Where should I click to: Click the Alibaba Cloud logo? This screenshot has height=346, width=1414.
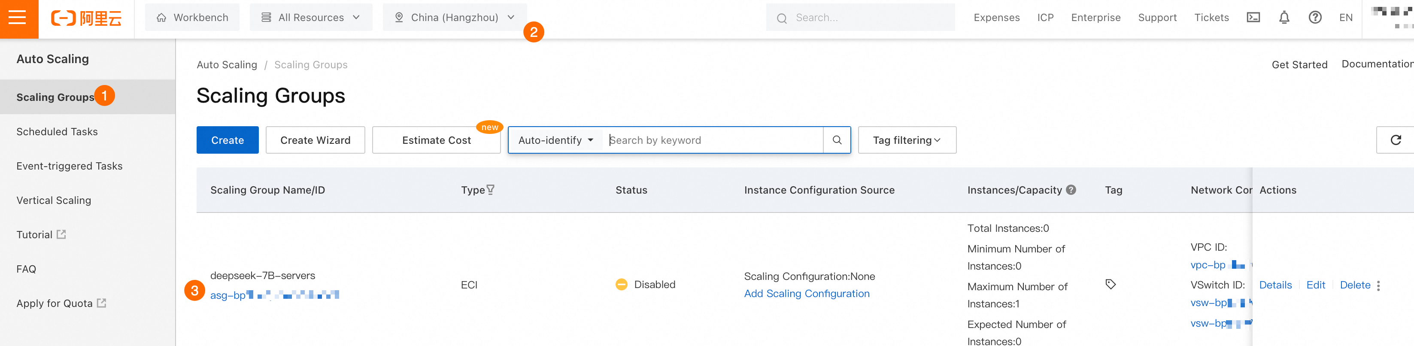tap(86, 18)
